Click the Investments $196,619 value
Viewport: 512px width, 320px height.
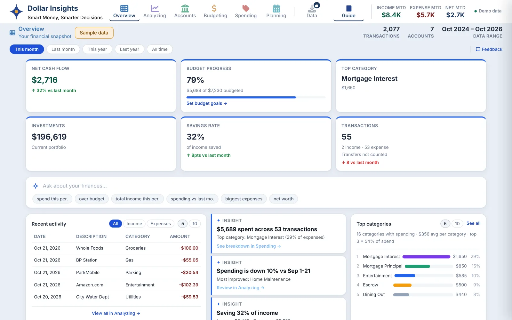click(x=49, y=137)
